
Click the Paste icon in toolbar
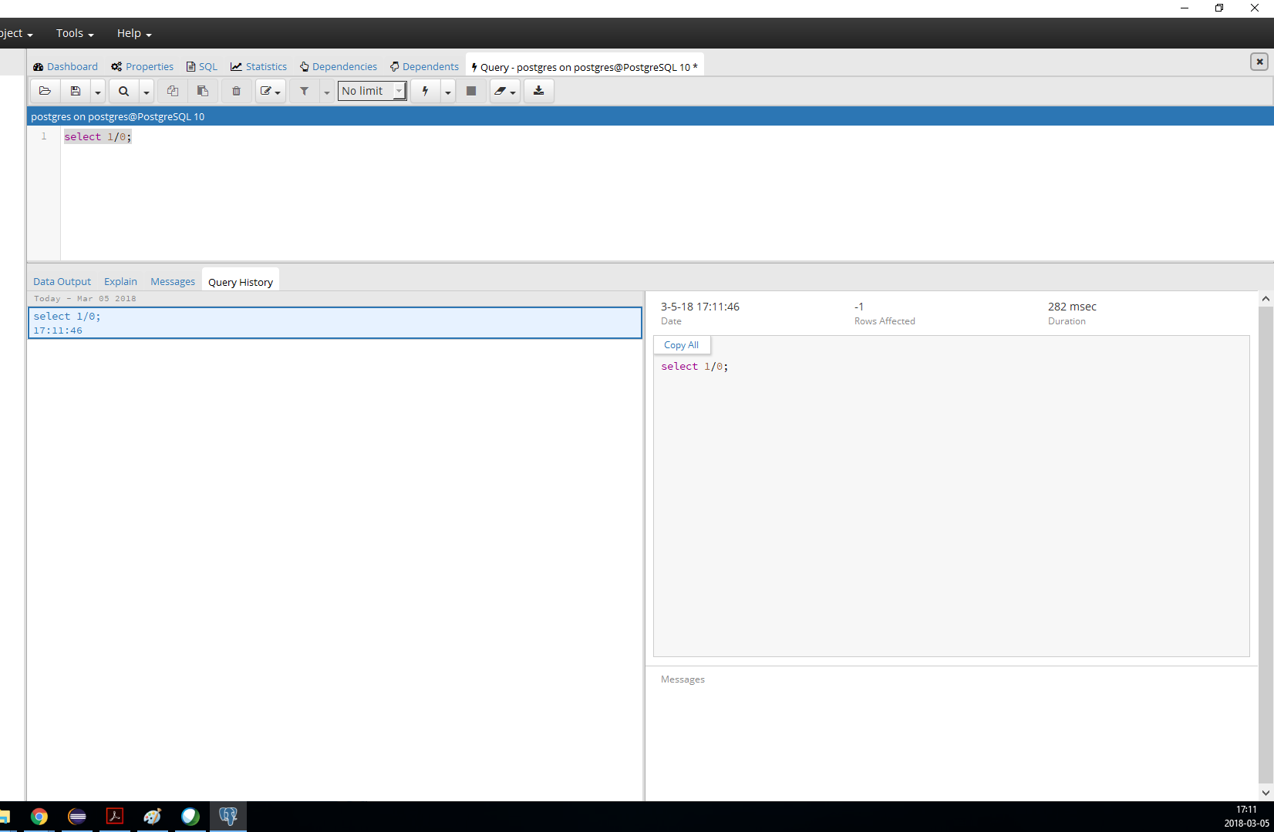click(x=203, y=91)
